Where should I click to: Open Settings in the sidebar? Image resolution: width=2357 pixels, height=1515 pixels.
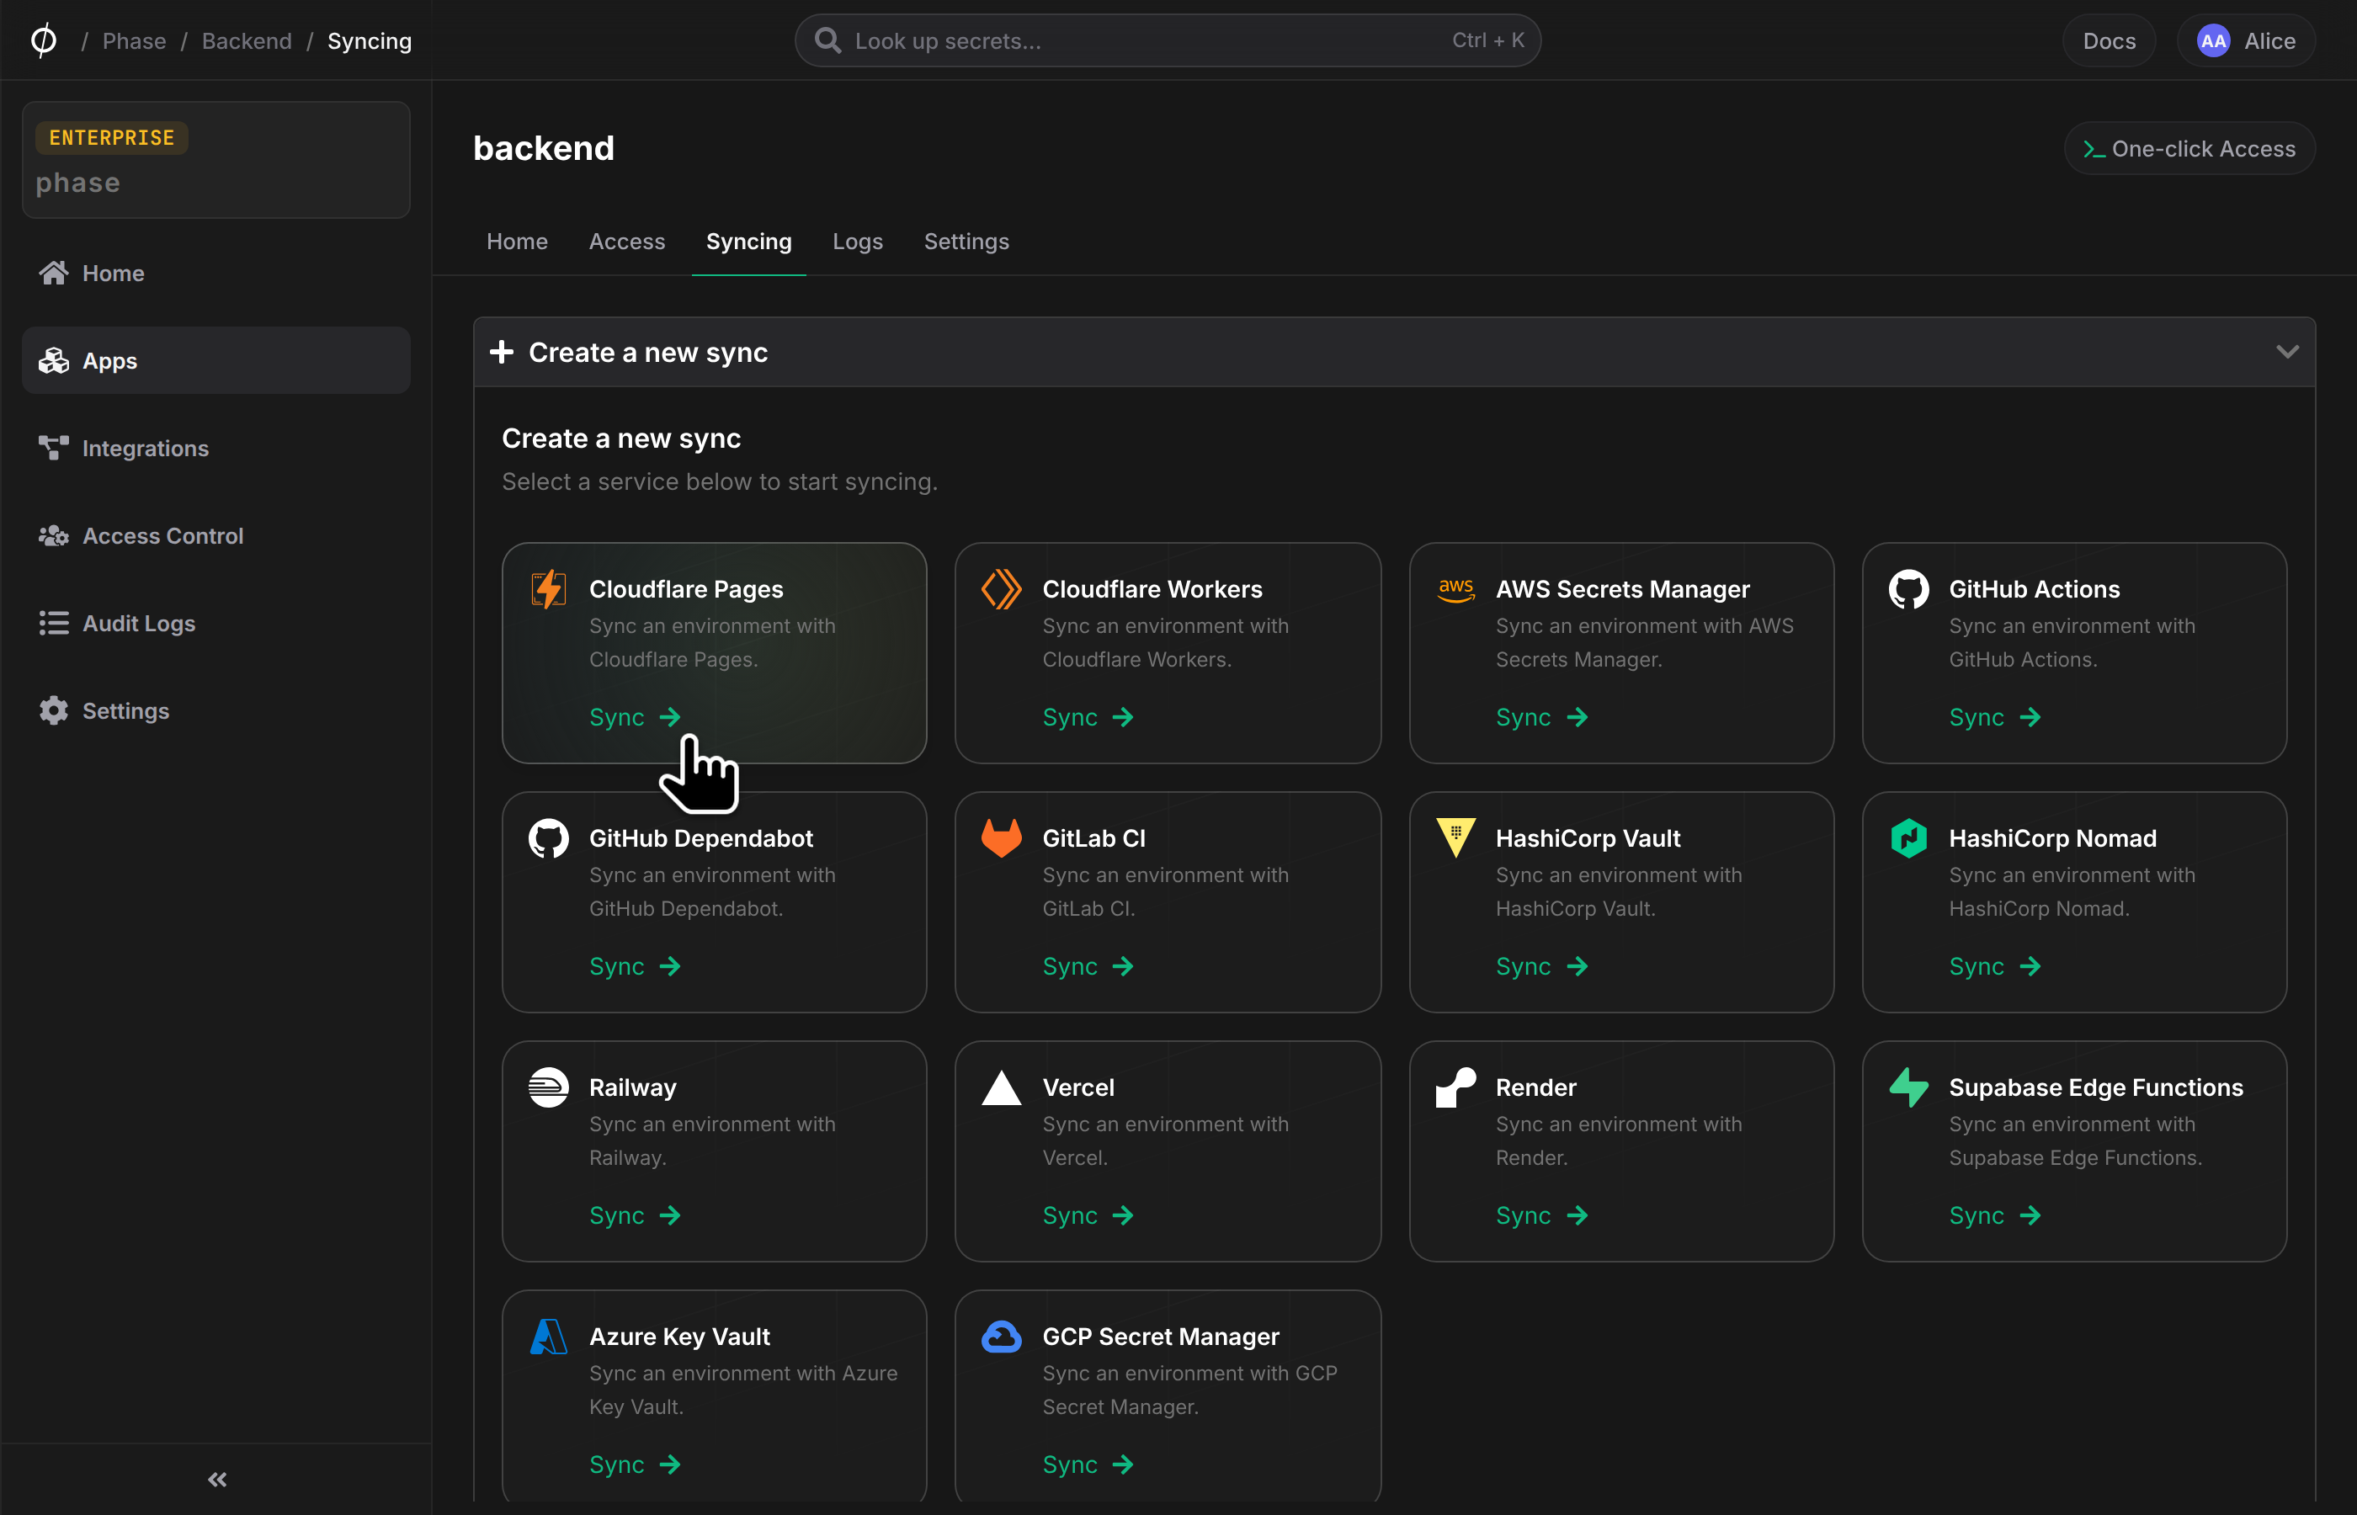[x=216, y=710]
